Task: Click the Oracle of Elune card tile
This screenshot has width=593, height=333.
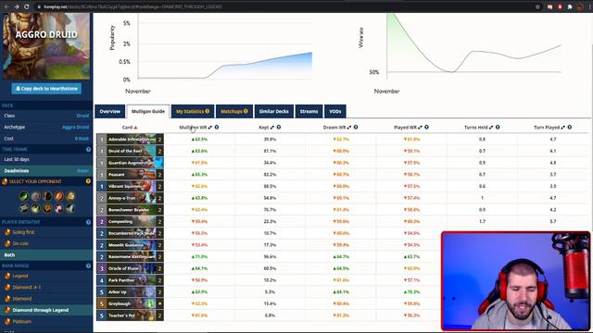Action: [130, 268]
